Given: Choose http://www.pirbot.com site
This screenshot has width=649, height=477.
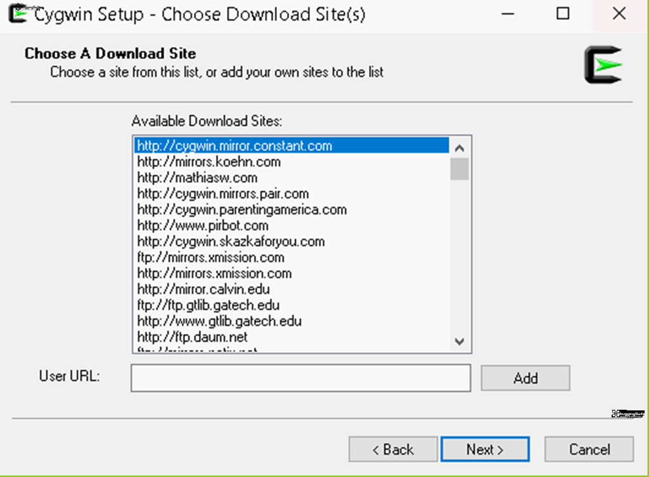Looking at the screenshot, I should click(292, 225).
